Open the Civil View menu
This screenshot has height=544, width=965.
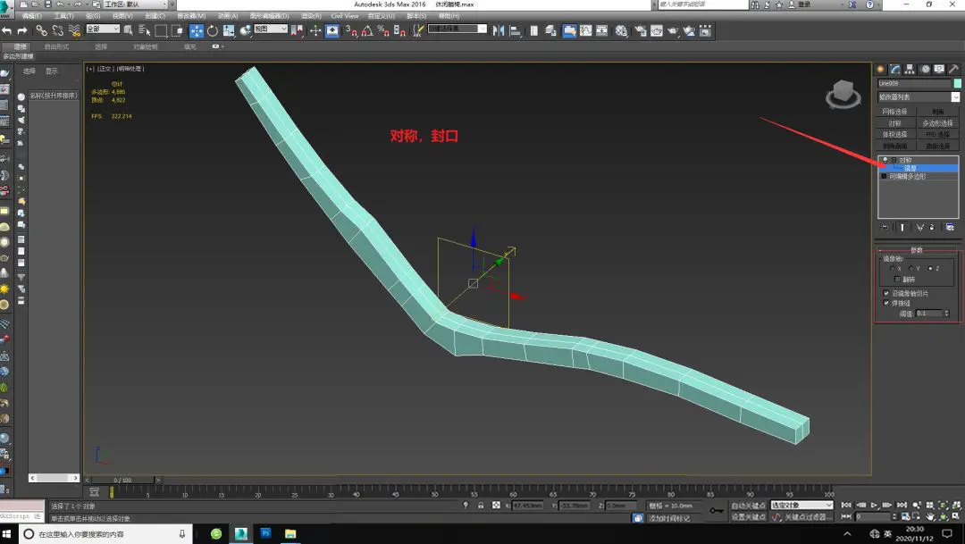tap(344, 16)
